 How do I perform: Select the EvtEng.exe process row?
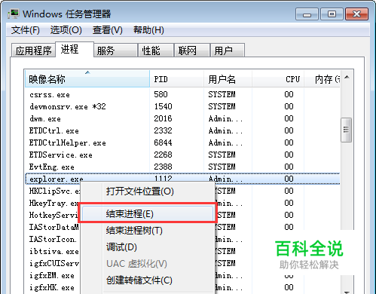182,167
